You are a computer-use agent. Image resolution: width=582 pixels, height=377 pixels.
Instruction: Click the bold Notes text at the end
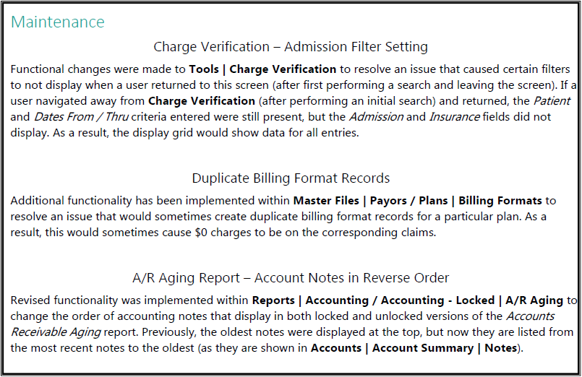(499, 347)
